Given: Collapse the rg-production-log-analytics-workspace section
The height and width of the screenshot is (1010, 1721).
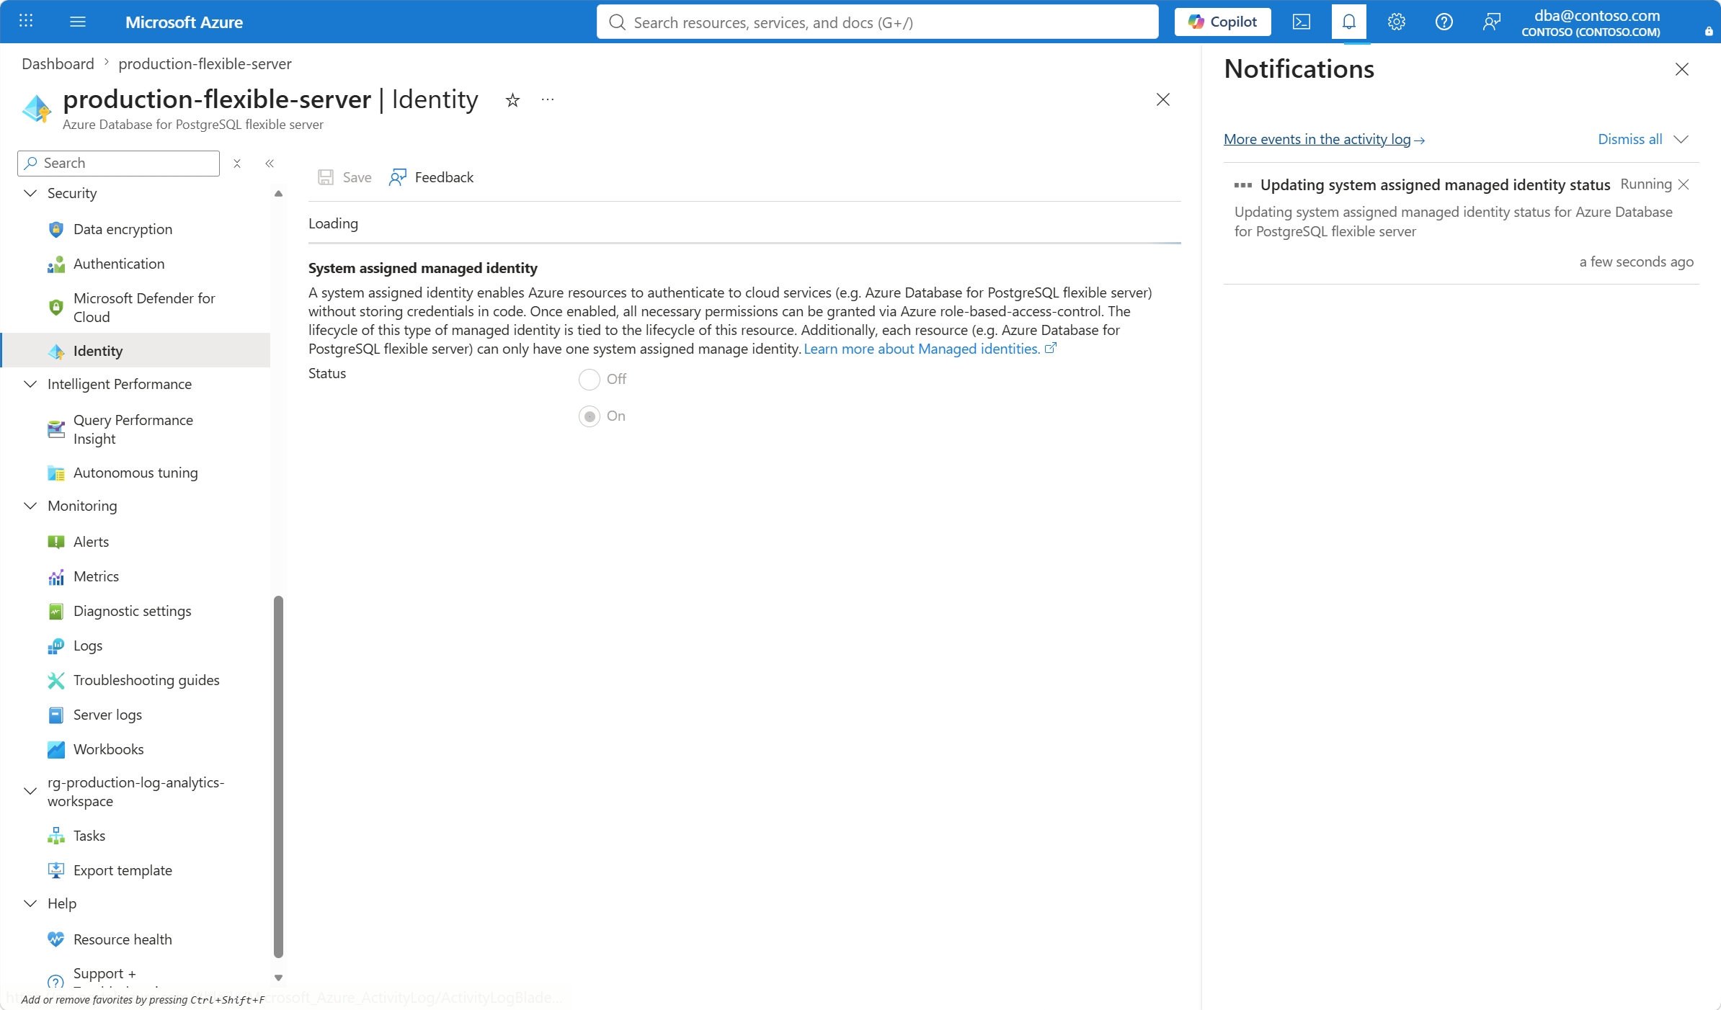Looking at the screenshot, I should 30,791.
